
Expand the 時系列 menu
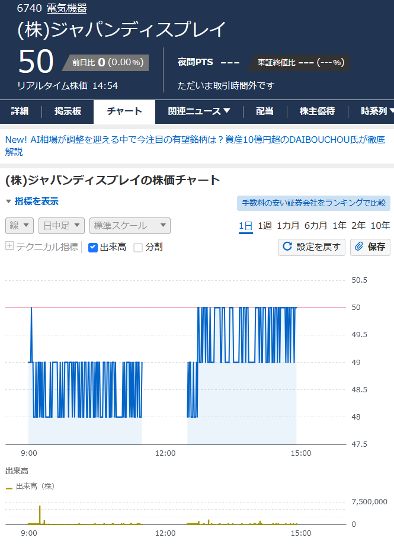click(x=377, y=111)
